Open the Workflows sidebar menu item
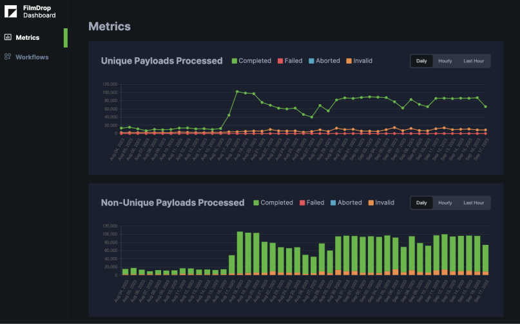The width and height of the screenshot is (520, 324). click(32, 57)
